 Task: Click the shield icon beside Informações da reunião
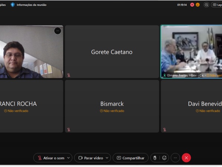click(x=13, y=5)
